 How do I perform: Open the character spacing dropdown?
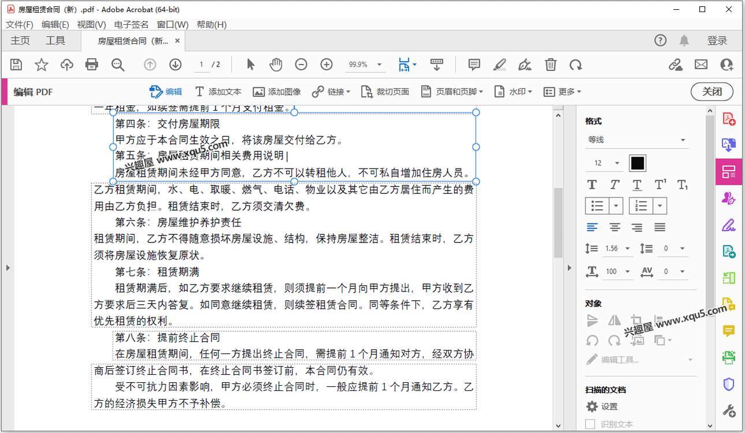pos(682,271)
